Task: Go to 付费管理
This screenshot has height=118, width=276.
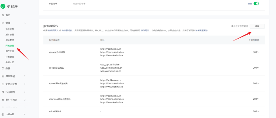Action: 10,57
